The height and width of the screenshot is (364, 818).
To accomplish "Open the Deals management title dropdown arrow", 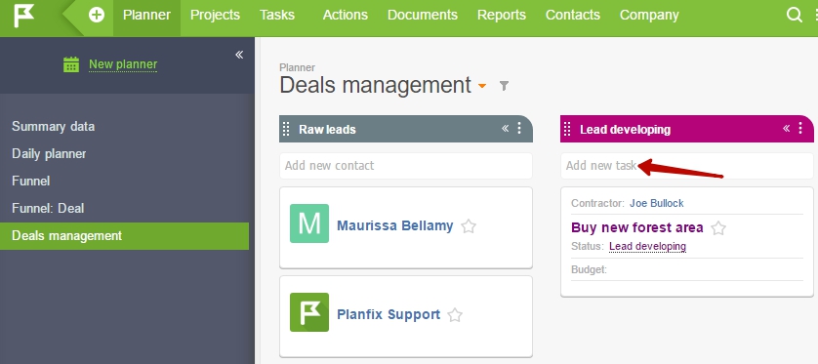I will point(482,86).
